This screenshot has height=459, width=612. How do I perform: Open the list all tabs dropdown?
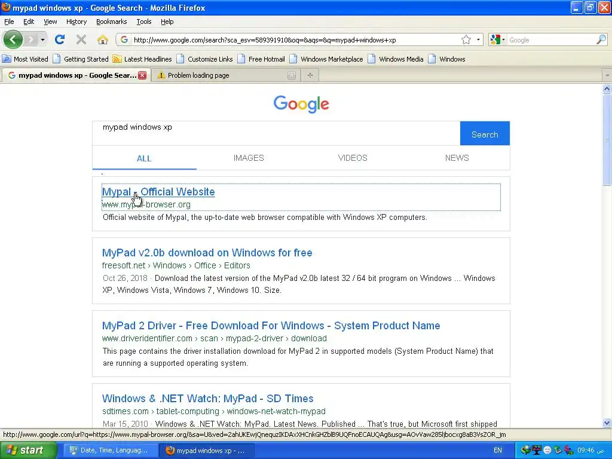[607, 75]
